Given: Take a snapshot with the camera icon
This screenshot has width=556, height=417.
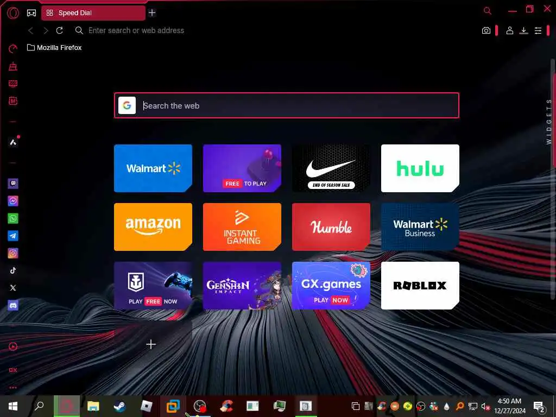Looking at the screenshot, I should (486, 30).
